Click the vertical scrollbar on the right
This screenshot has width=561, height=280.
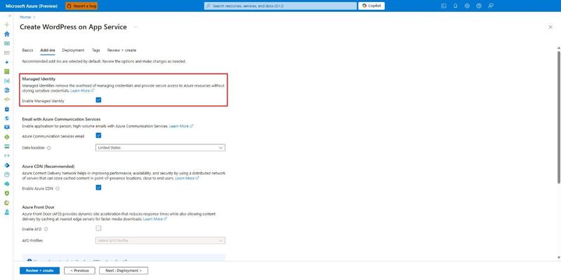point(559,118)
